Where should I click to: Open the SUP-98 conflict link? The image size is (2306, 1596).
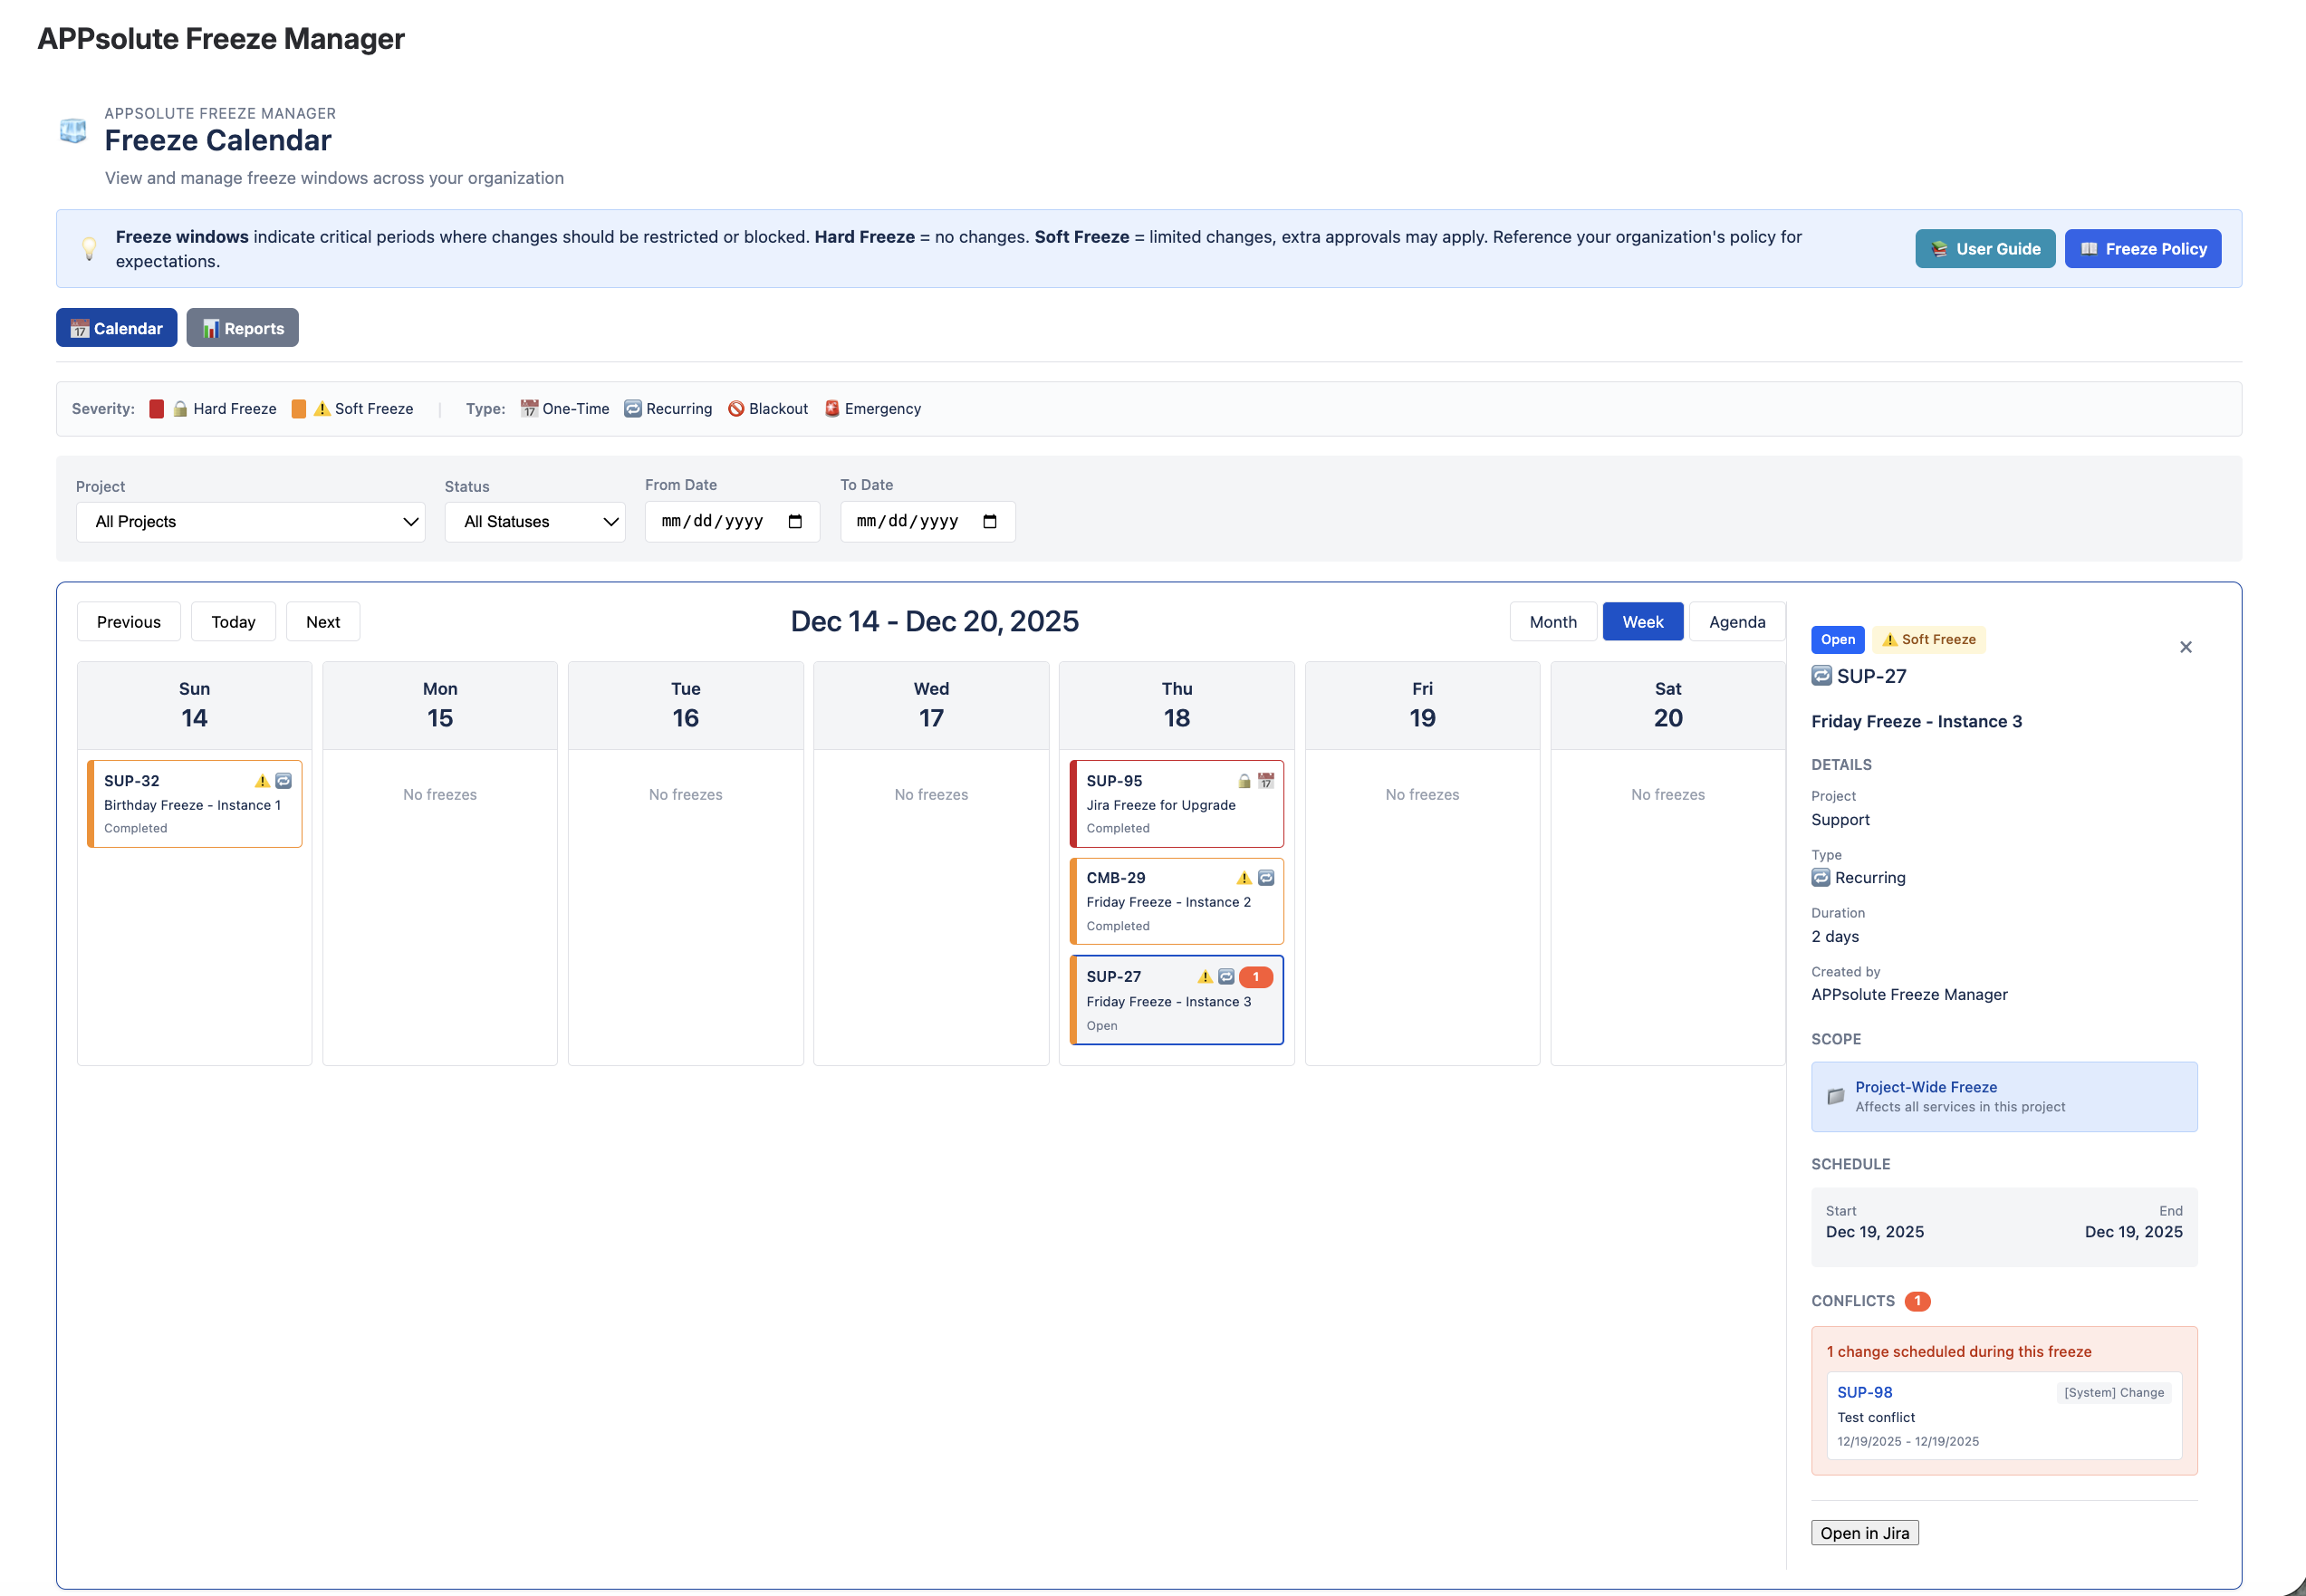1864,1392
